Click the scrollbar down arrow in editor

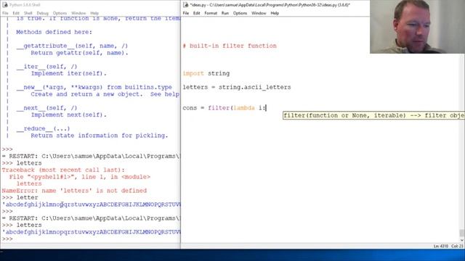pyautogui.click(x=462, y=240)
